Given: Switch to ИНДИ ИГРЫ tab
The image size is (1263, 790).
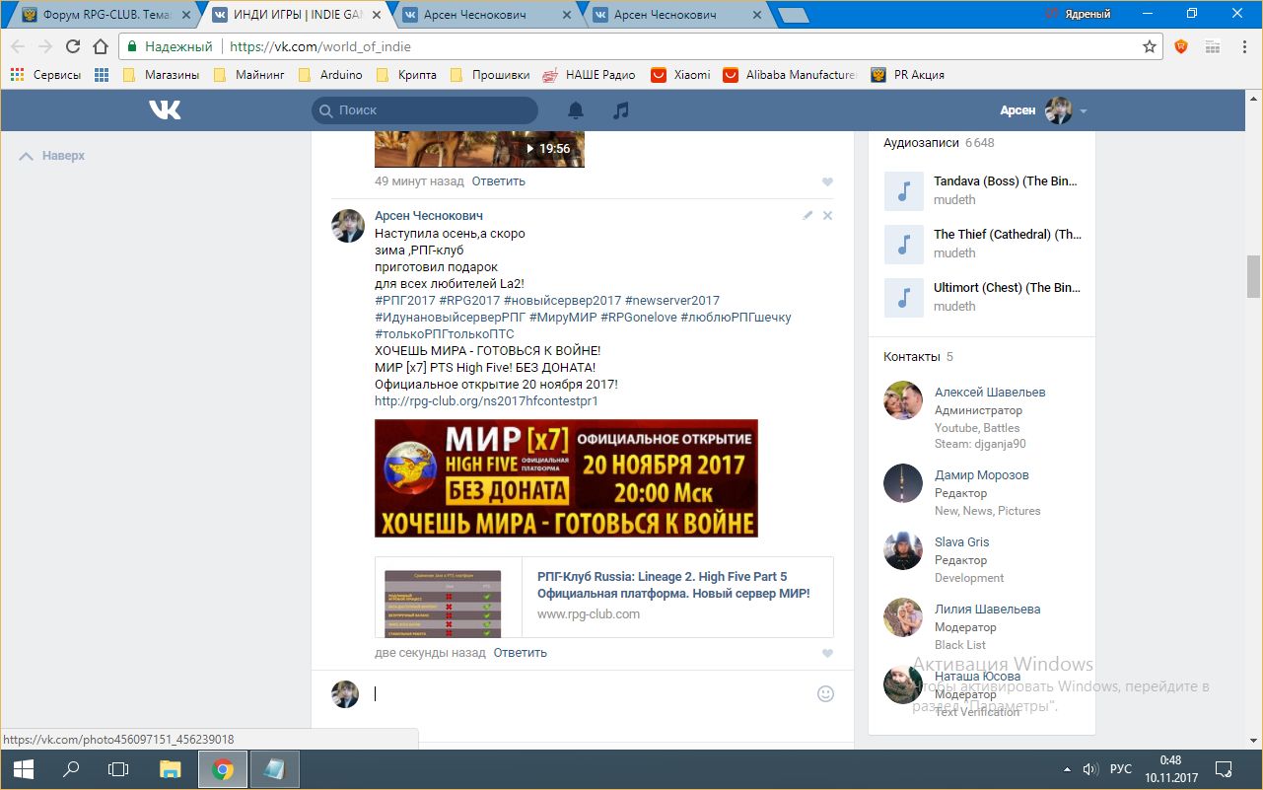Looking at the screenshot, I should tap(295, 15).
